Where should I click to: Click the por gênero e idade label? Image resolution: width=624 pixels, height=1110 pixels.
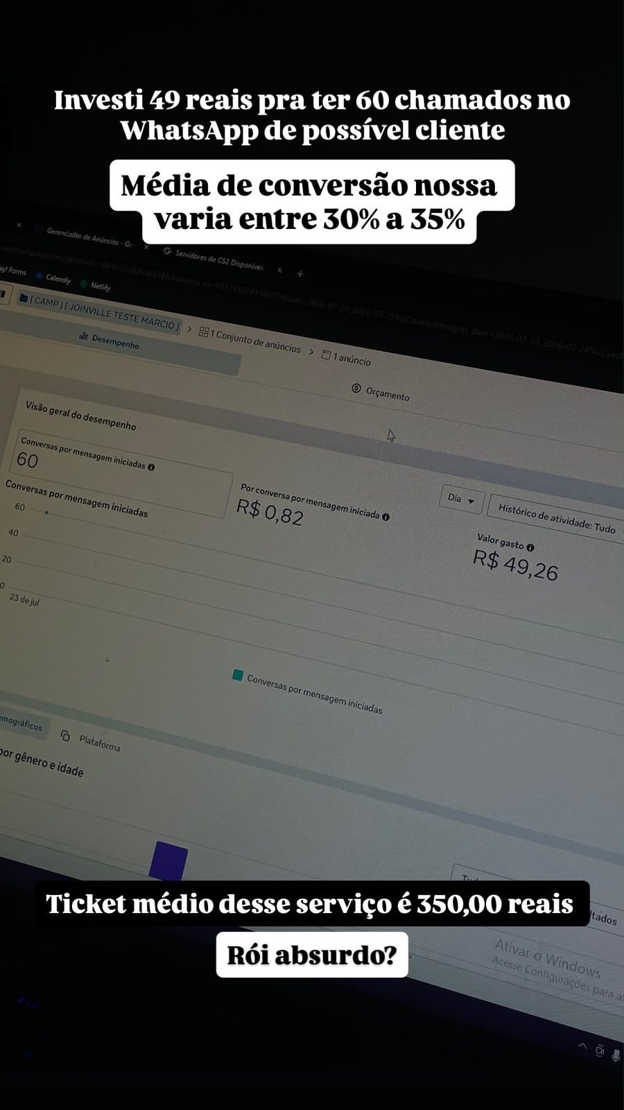pyautogui.click(x=42, y=762)
